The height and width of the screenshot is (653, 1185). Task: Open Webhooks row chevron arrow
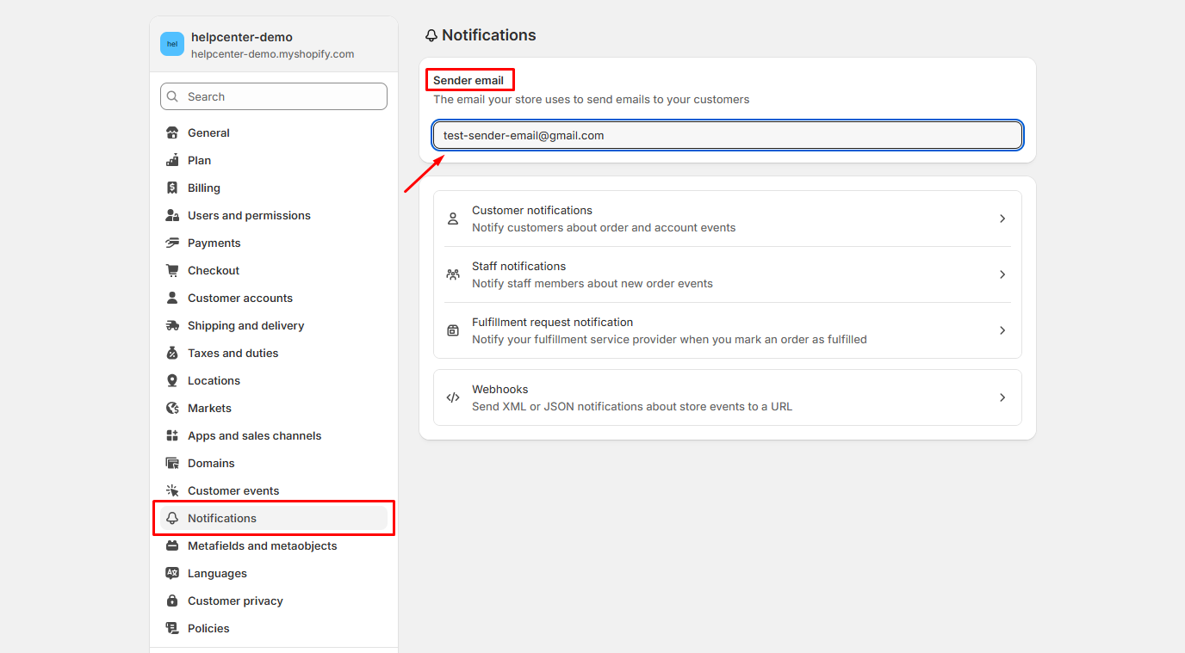pos(1002,397)
